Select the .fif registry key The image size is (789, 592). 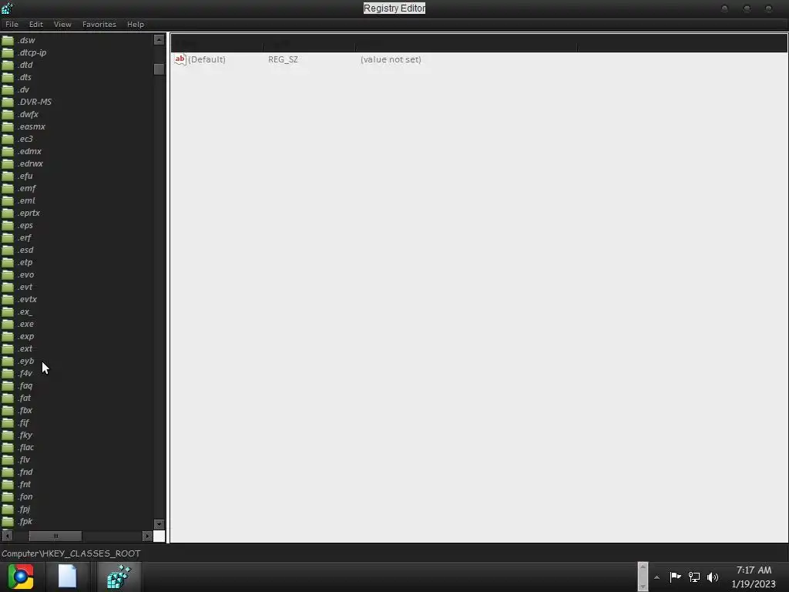coord(23,422)
